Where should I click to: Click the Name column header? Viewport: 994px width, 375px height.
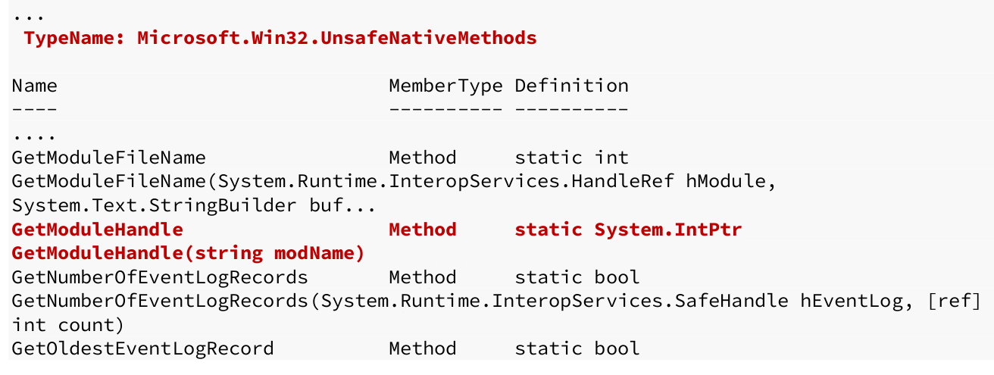click(x=34, y=86)
